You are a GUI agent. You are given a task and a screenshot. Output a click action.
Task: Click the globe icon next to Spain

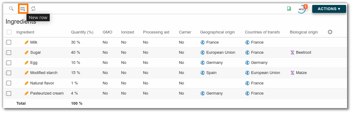tap(202, 73)
